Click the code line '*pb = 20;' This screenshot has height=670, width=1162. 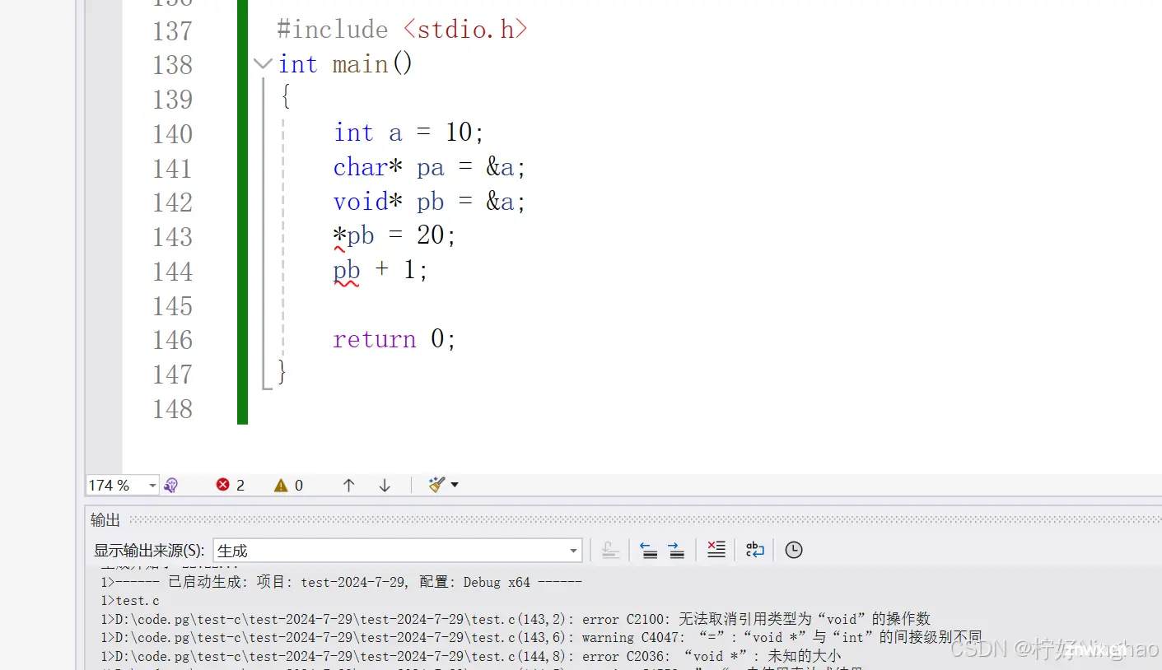(394, 236)
